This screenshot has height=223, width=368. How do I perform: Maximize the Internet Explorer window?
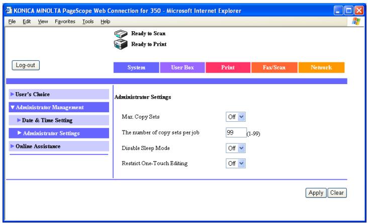click(349, 11)
